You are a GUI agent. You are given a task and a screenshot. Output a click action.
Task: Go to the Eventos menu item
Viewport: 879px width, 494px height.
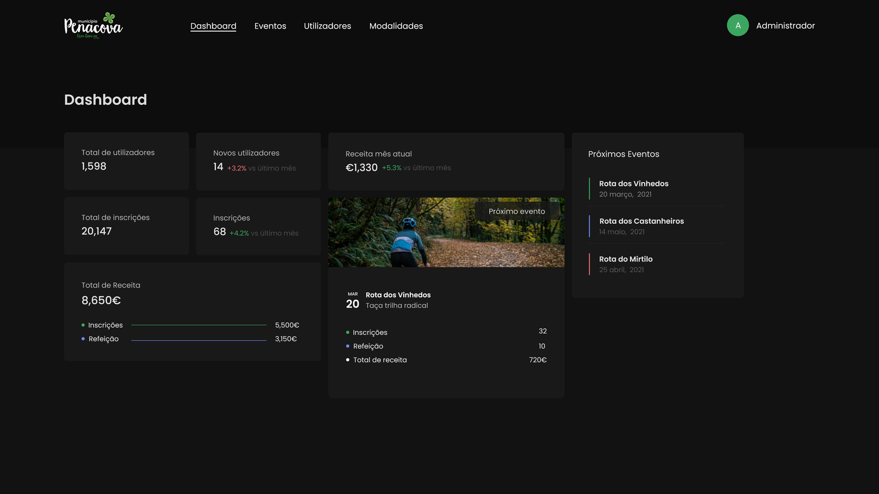pyautogui.click(x=270, y=26)
